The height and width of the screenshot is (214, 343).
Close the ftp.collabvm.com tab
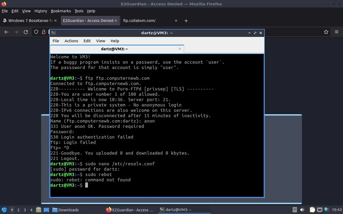176,21
